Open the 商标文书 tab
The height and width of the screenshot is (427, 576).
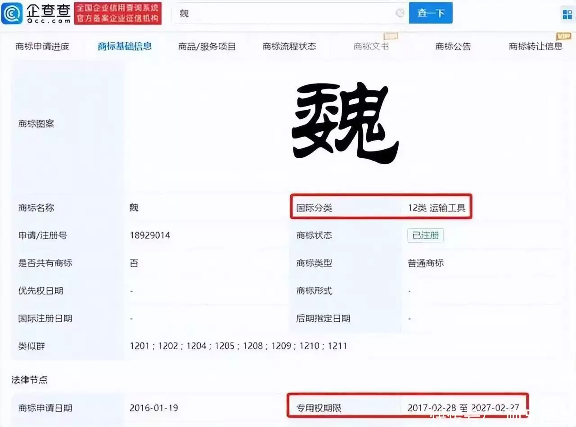click(x=371, y=46)
